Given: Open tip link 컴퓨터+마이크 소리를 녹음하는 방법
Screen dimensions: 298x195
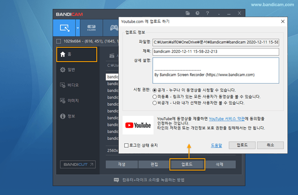Looking at the screenshot, I should 153,180.
